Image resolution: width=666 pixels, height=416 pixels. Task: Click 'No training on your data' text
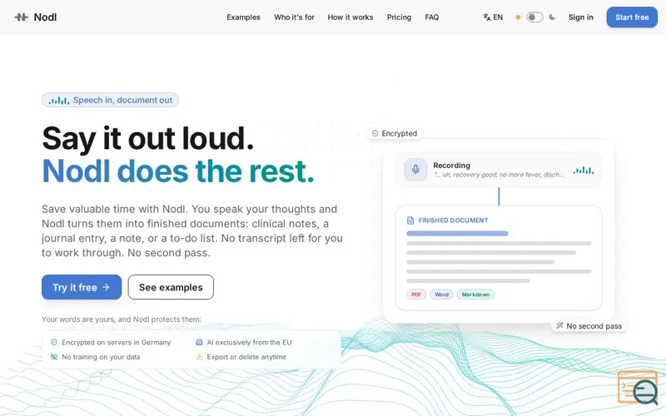101,357
